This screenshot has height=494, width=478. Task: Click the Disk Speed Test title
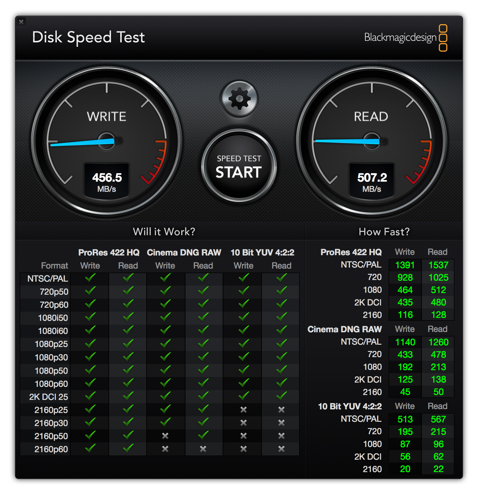tap(88, 38)
